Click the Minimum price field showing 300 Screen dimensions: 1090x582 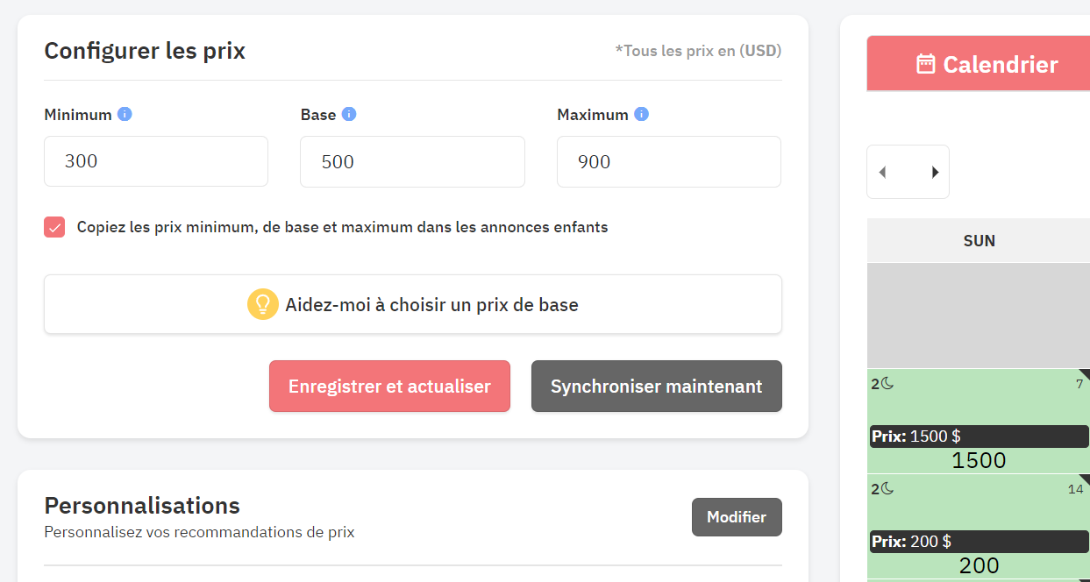(x=156, y=161)
